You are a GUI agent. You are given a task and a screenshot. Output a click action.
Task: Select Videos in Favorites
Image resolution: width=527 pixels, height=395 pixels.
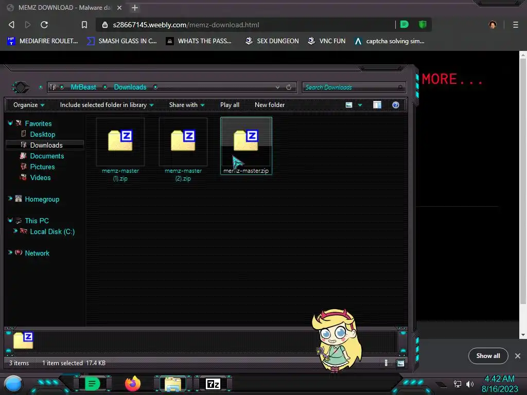(40, 177)
